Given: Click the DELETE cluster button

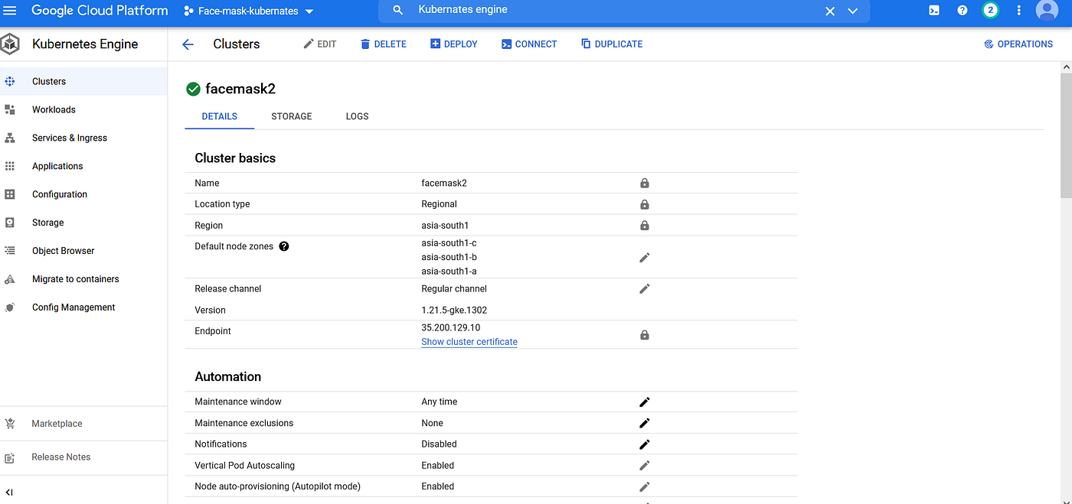Looking at the screenshot, I should (x=384, y=44).
